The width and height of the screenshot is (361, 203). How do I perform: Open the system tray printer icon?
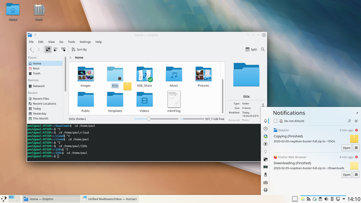tap(266, 190)
